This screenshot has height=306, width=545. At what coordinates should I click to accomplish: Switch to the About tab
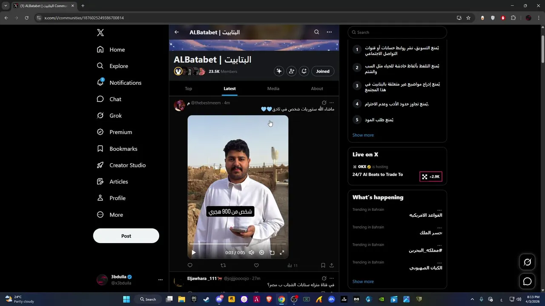pos(317,88)
